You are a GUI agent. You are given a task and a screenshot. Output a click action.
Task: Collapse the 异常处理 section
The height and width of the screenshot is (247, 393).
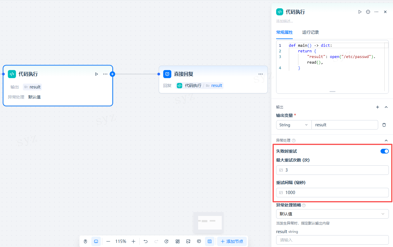(x=386, y=141)
